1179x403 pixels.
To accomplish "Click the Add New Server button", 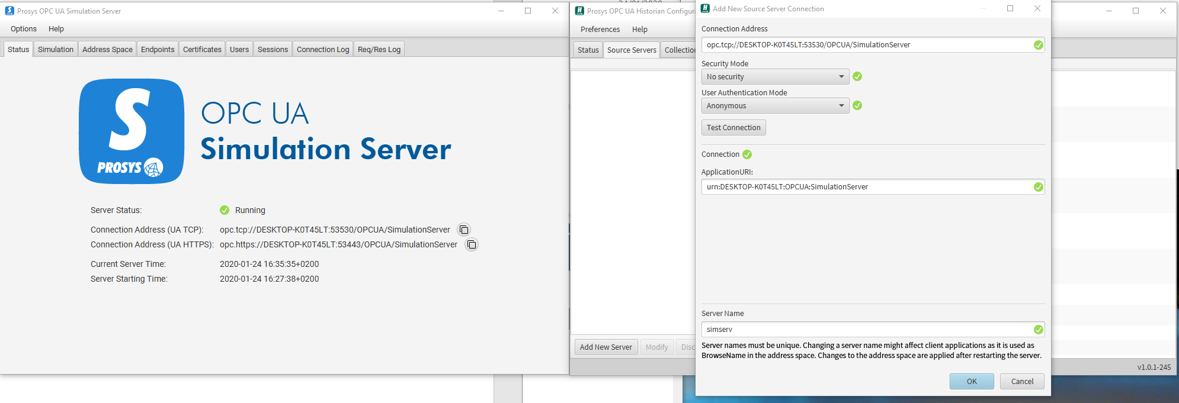I will click(x=606, y=347).
